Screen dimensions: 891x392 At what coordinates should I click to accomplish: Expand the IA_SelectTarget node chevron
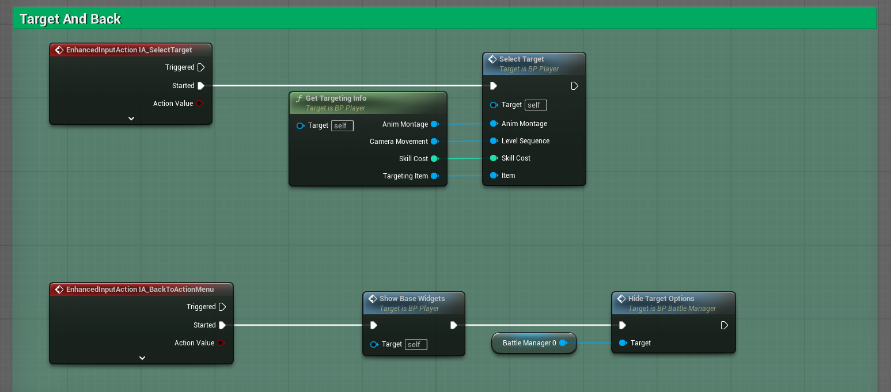pyautogui.click(x=131, y=119)
